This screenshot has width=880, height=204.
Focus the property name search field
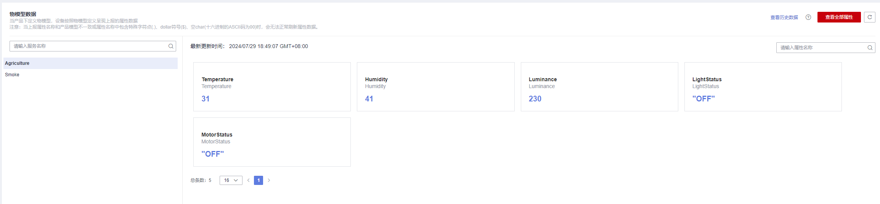pyautogui.click(x=821, y=48)
